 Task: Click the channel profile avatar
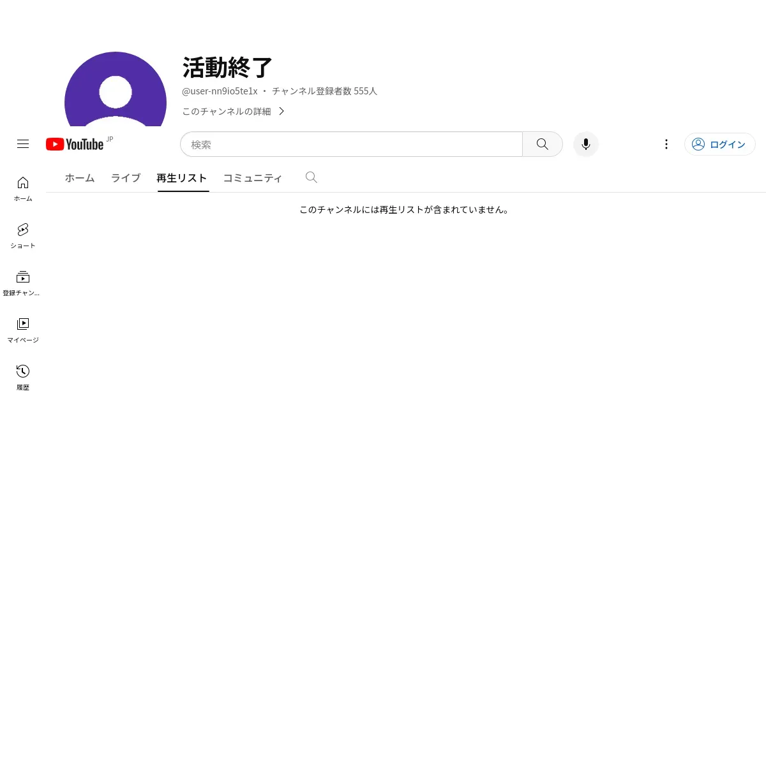point(116,89)
